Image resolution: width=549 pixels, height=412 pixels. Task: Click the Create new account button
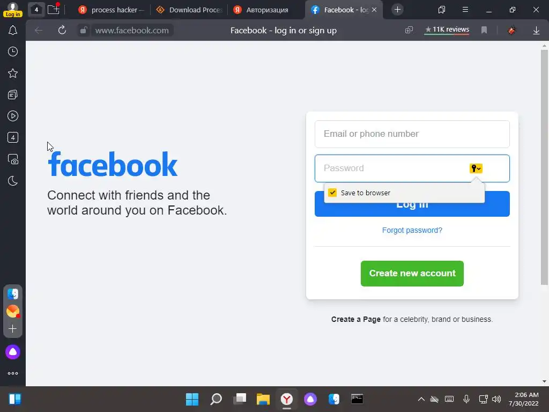point(412,273)
